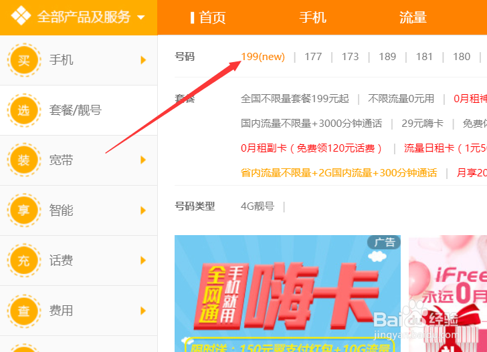Open 0月租副卡（免费领120元话费） link
The image size is (487, 352).
312,148
